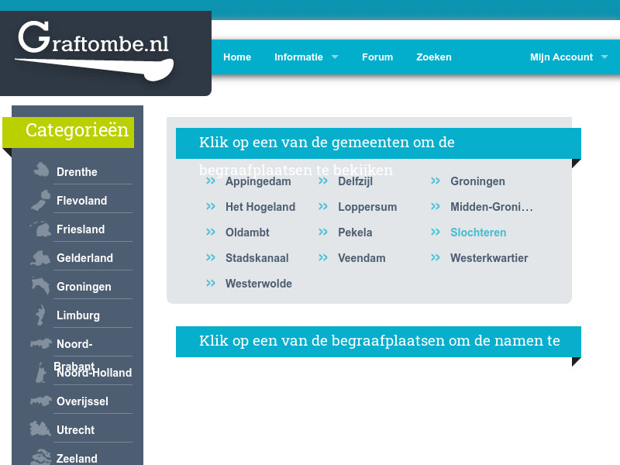The width and height of the screenshot is (620, 465).
Task: Click the chevron icon before Westerwolde
Action: point(210,283)
